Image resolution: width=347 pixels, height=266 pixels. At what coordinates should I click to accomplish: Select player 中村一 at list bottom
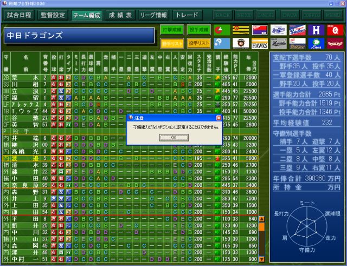(x=25, y=259)
